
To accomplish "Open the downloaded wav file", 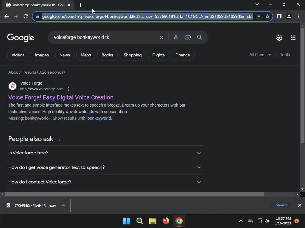I will tap(32, 205).
